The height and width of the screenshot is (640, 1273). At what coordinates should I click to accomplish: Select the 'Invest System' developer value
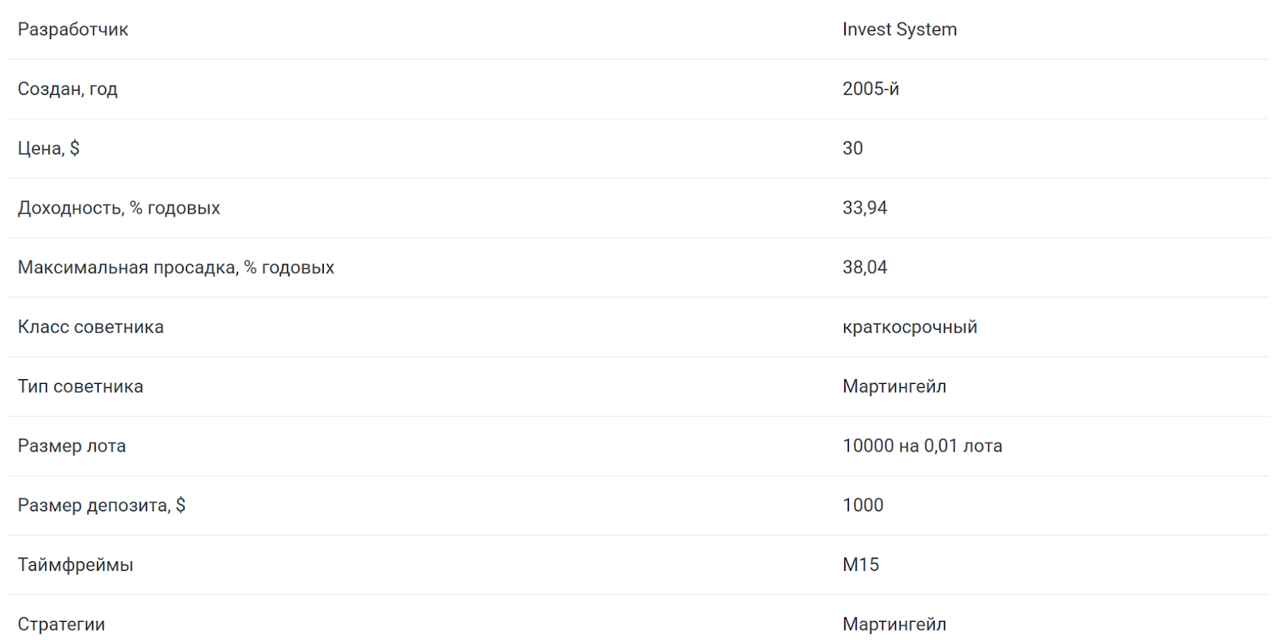[x=899, y=29]
